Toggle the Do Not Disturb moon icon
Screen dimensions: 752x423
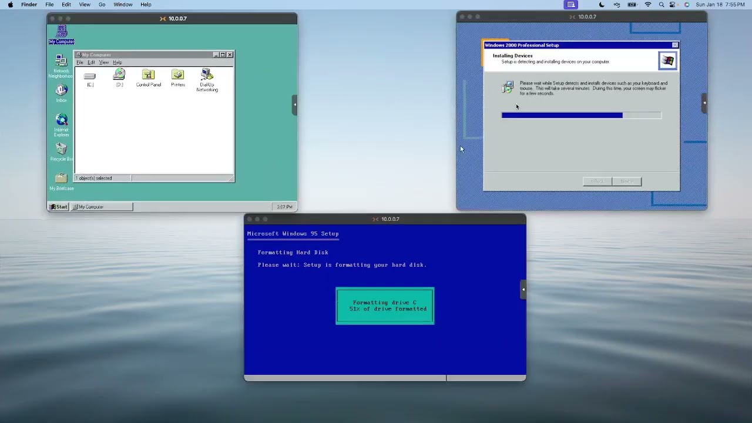(x=602, y=5)
